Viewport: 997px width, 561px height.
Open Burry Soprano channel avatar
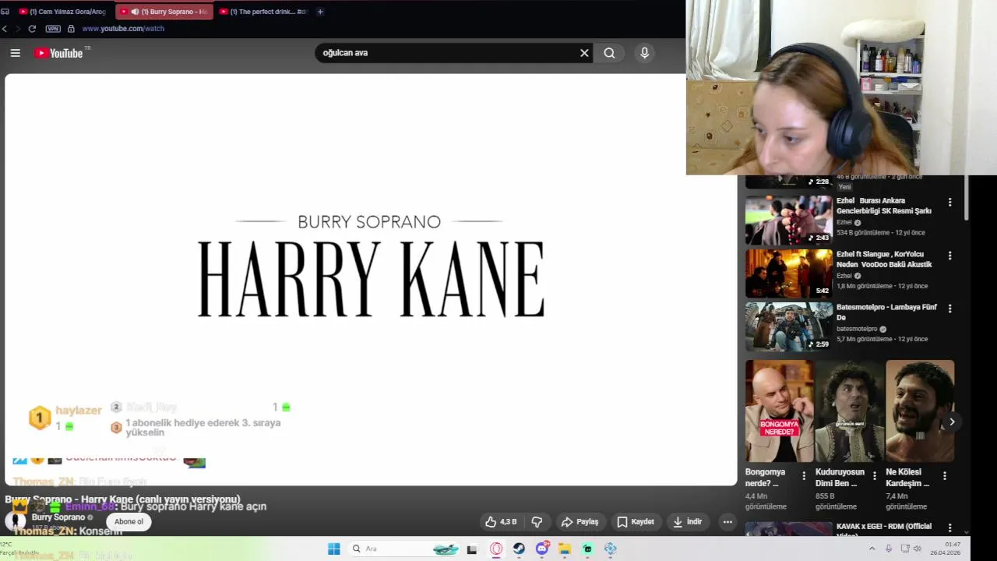pyautogui.click(x=15, y=521)
